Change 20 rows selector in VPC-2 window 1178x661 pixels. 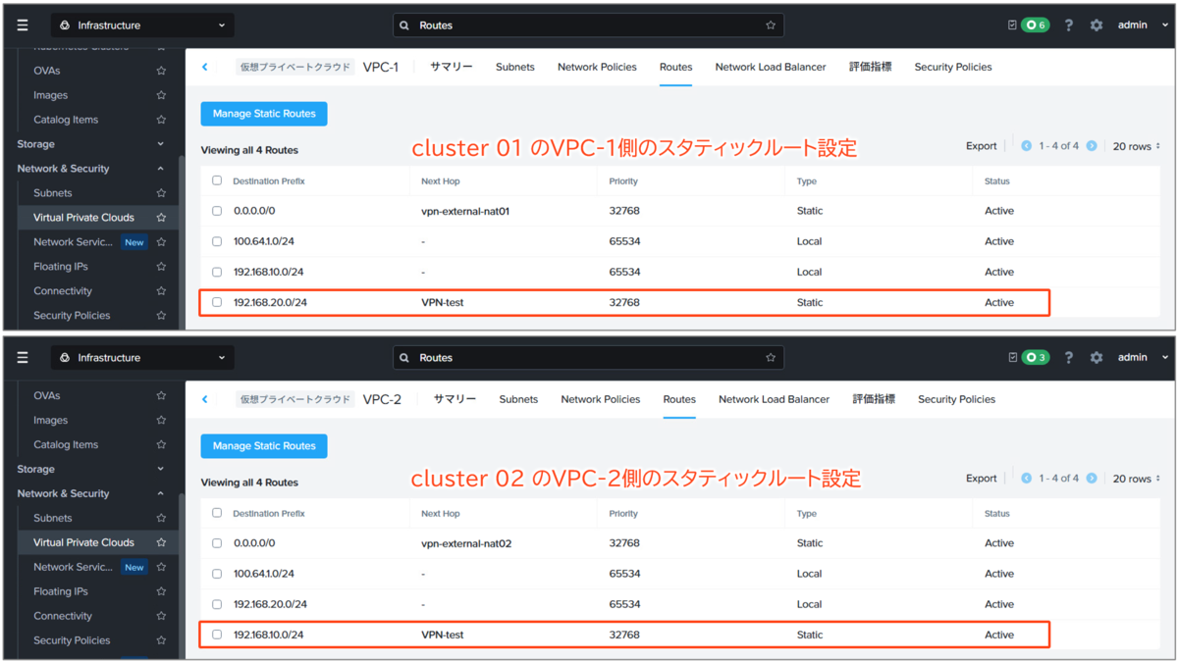tap(1137, 479)
